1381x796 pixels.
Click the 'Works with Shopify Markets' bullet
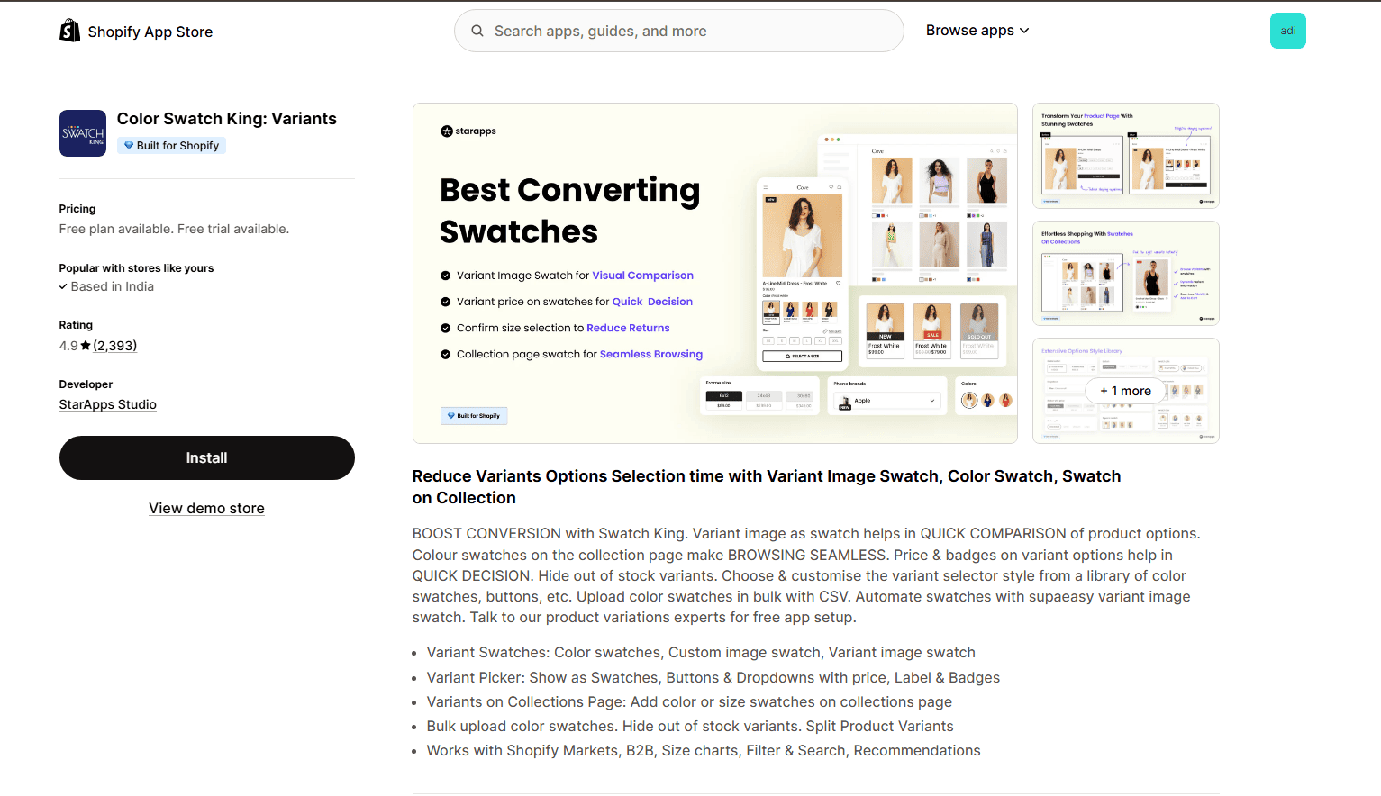[704, 751]
